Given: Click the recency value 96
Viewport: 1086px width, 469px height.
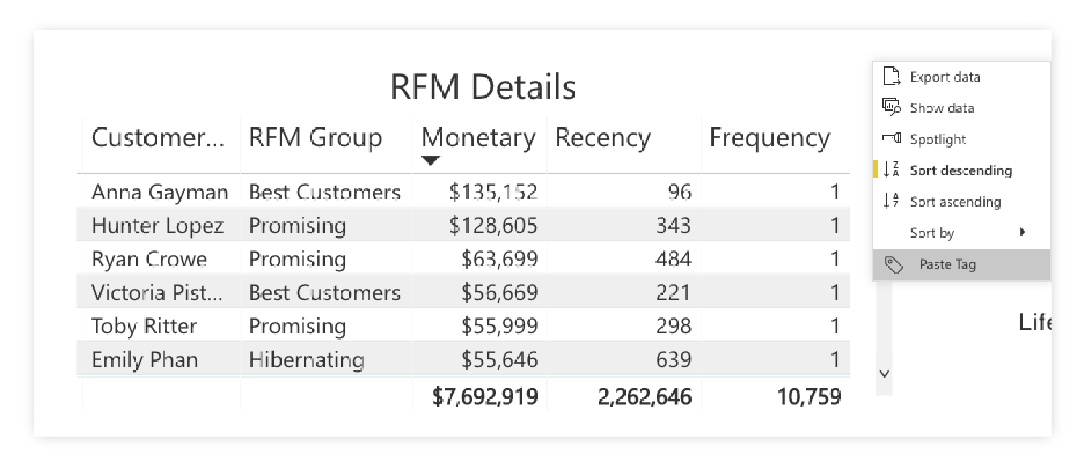Looking at the screenshot, I should click(679, 192).
